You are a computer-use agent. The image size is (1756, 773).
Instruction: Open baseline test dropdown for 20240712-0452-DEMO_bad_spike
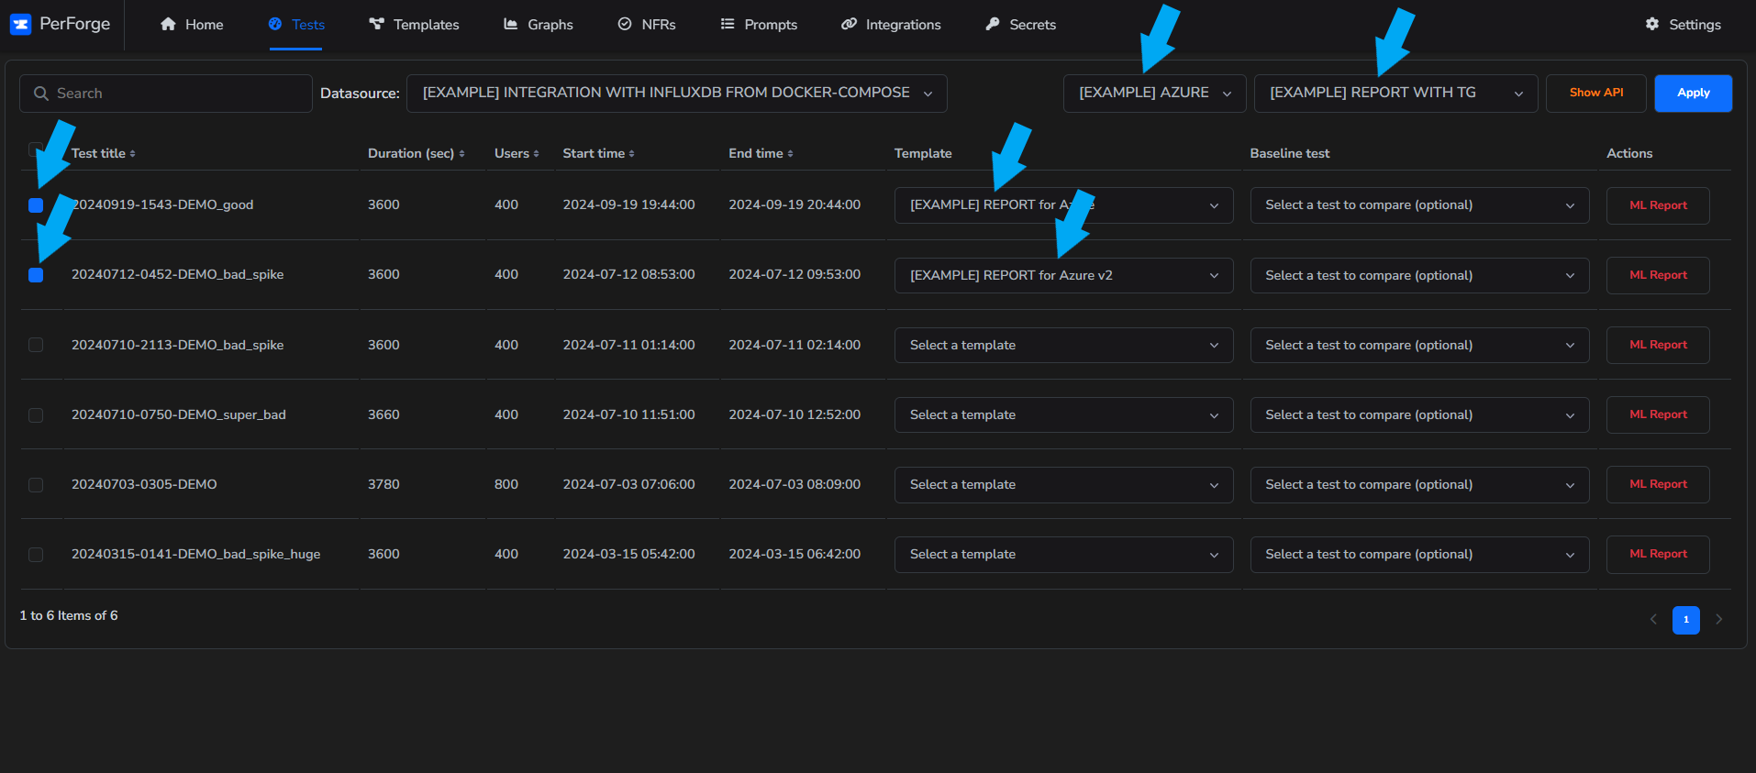pos(1419,275)
